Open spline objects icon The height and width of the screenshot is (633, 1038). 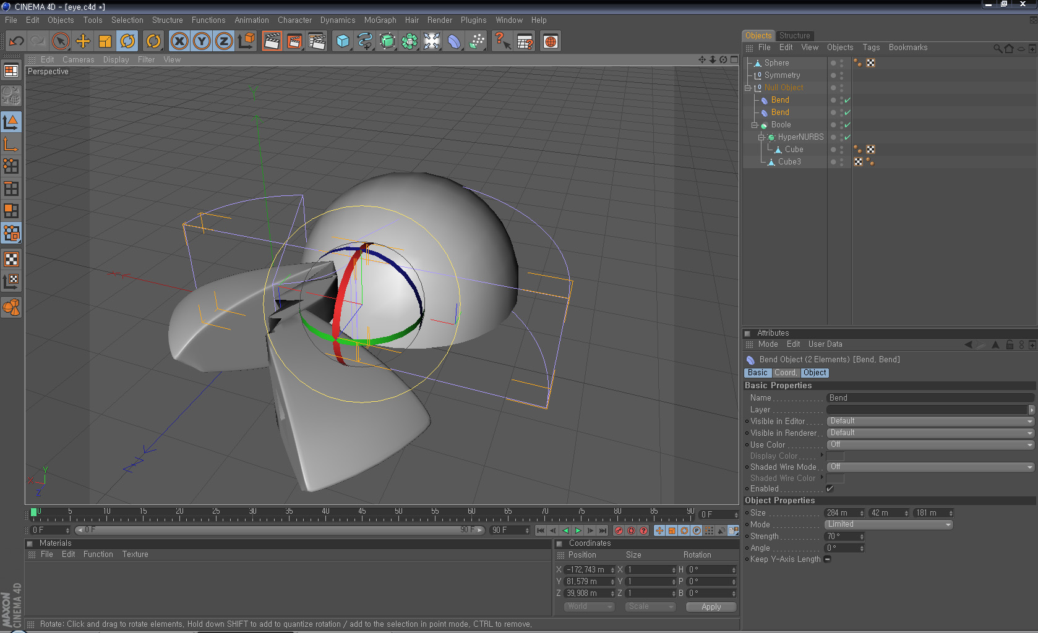(365, 41)
